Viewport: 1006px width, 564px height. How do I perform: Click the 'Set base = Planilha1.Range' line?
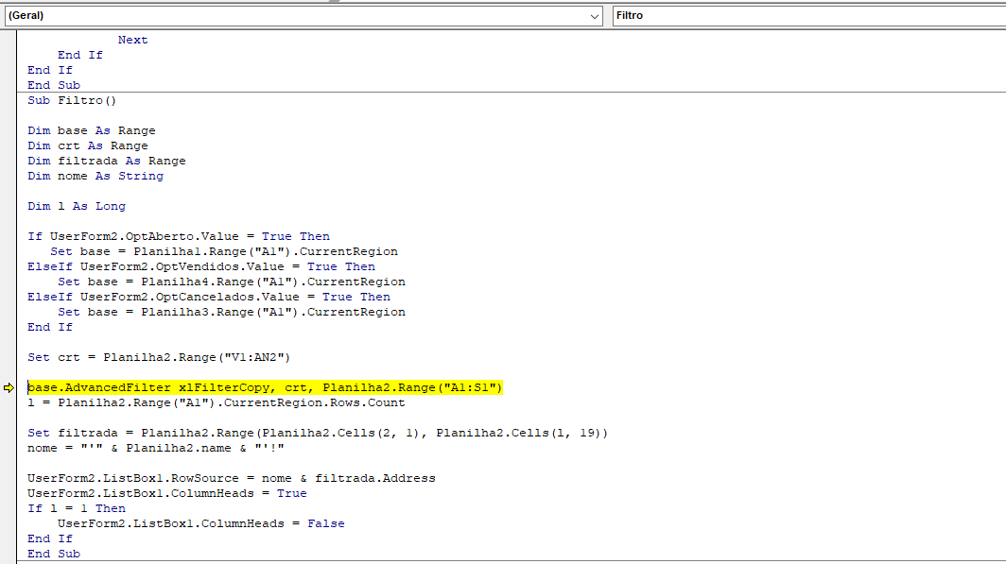coord(224,252)
